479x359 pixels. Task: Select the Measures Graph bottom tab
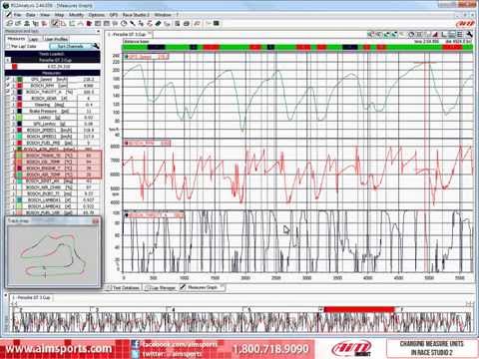203,287
